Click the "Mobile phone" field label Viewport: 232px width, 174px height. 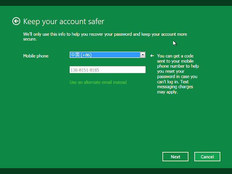tap(36, 56)
